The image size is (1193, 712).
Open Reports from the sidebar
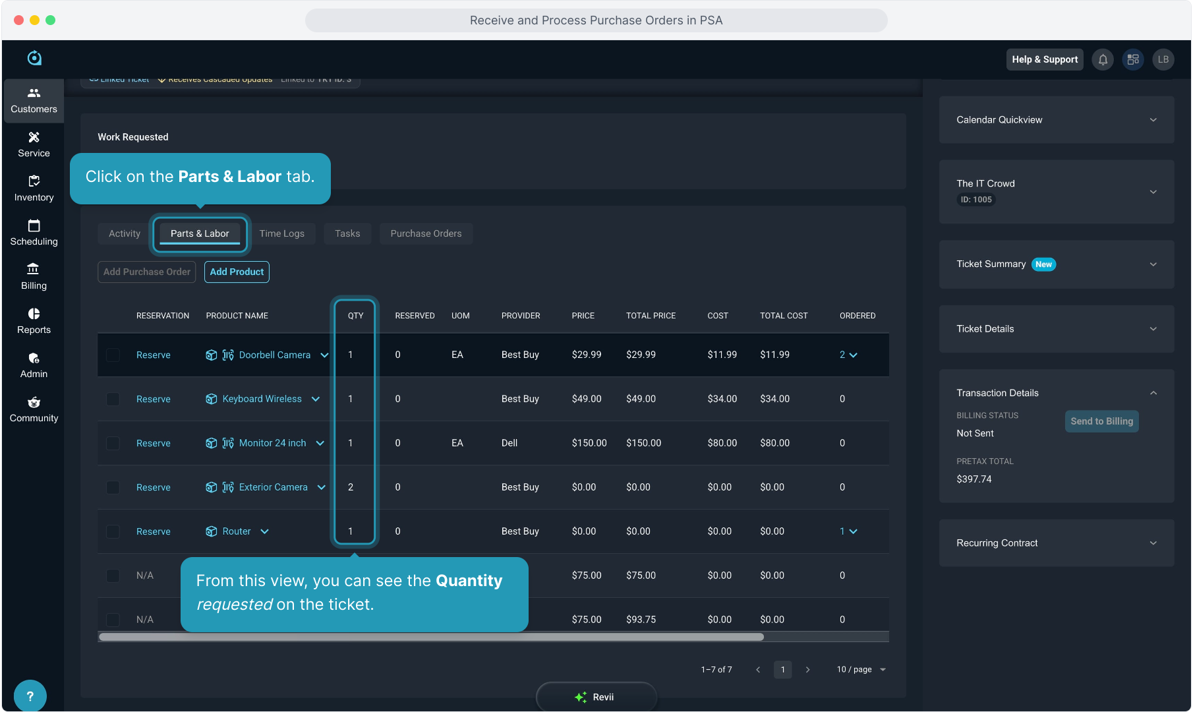click(x=34, y=321)
